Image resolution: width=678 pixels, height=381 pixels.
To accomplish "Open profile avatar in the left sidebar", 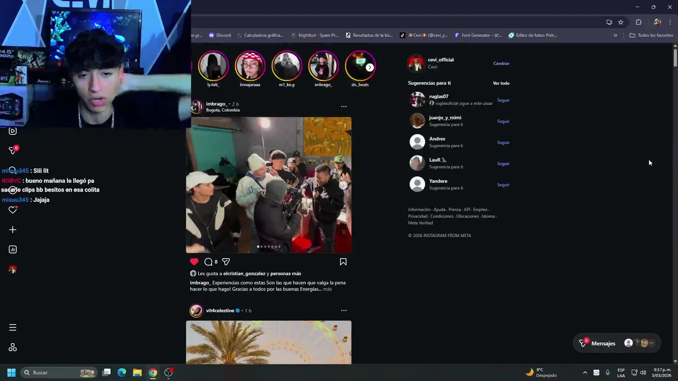I will tap(13, 269).
